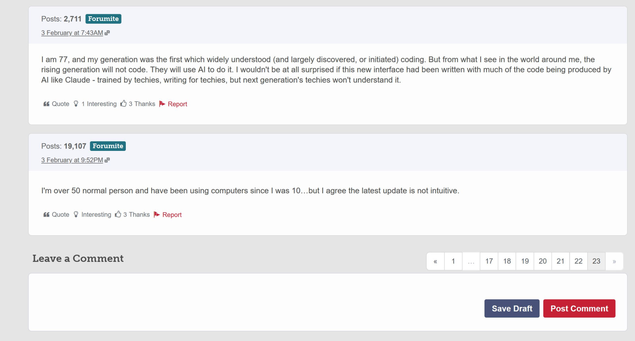The width and height of the screenshot is (635, 341).
Task: Select page 17 in pagination
Action: [x=489, y=261]
